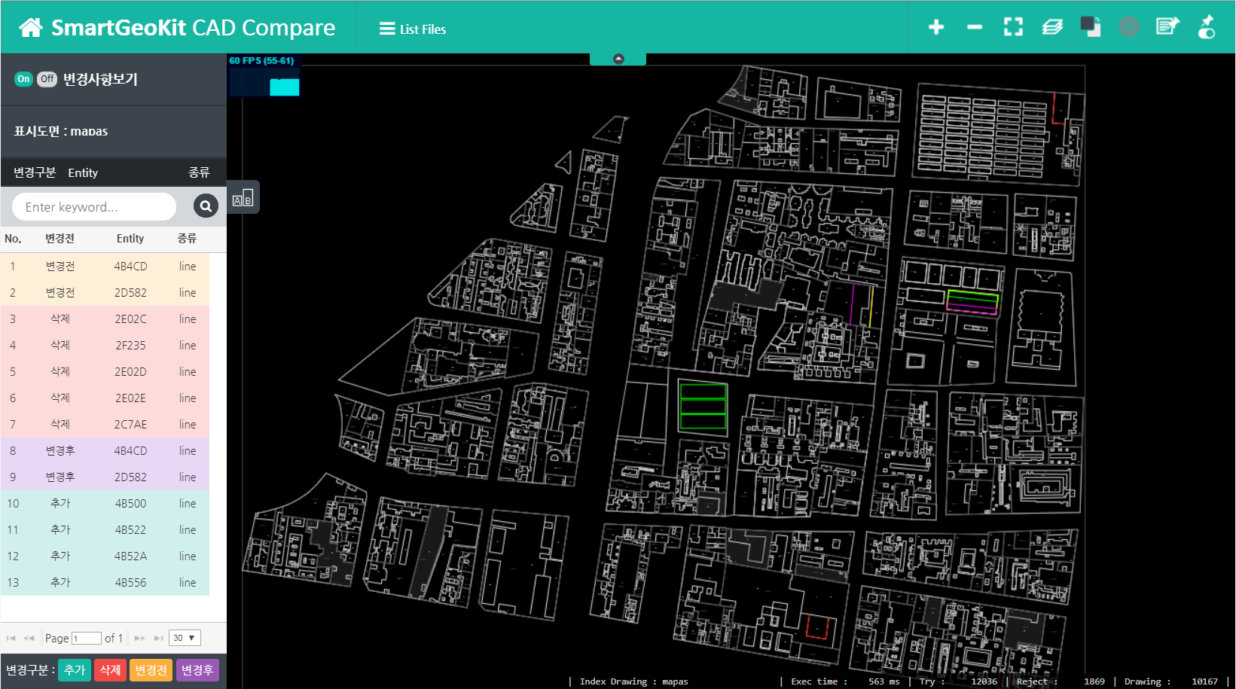Sort by the Entity column header
Viewport: 1236px width, 689px height.
(x=130, y=239)
